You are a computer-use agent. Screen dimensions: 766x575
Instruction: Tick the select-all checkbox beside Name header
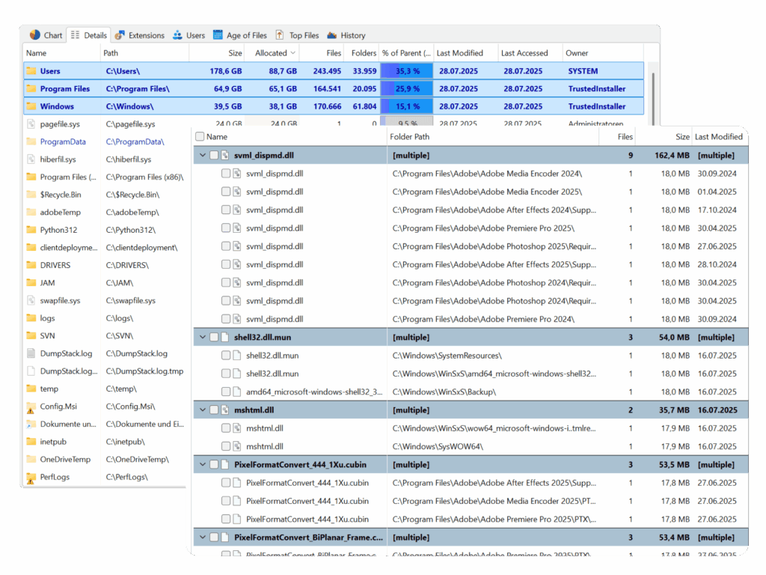[199, 136]
